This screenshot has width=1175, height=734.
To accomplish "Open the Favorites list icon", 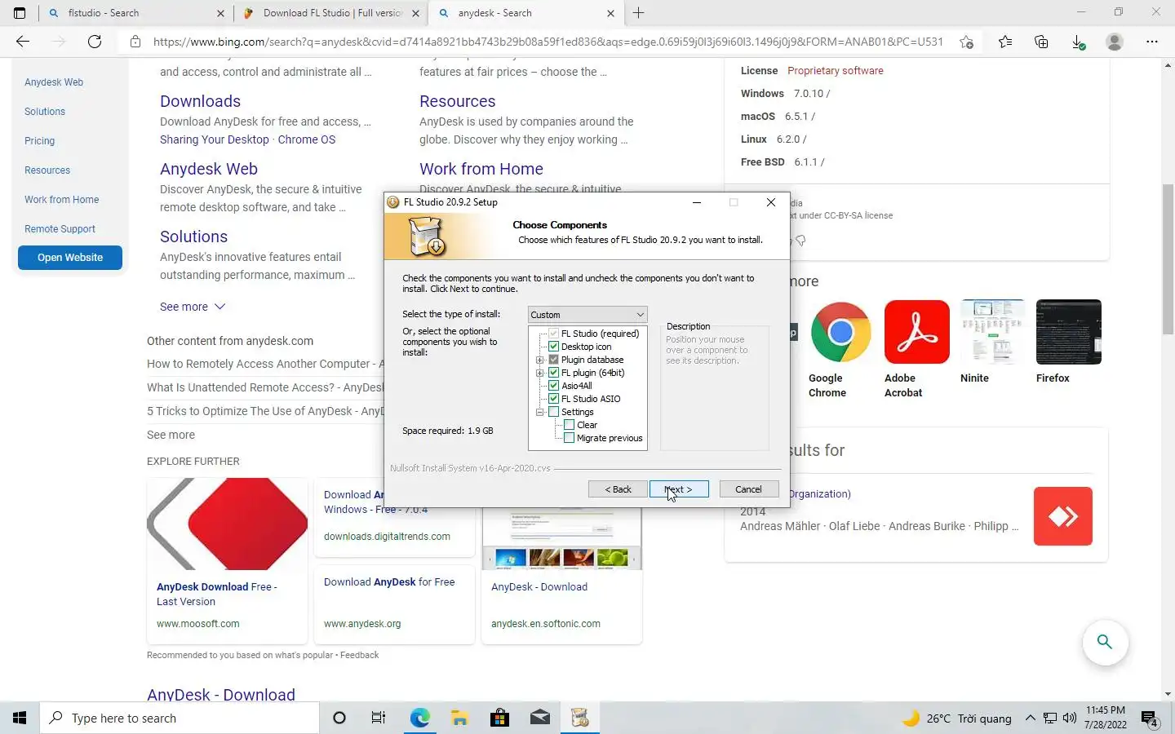I will point(1005,42).
